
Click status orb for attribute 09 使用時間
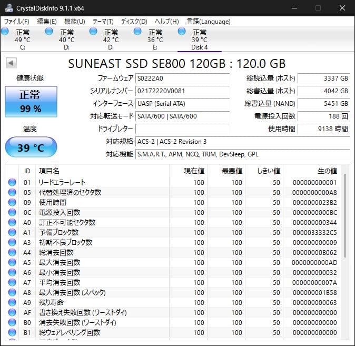[12, 203]
